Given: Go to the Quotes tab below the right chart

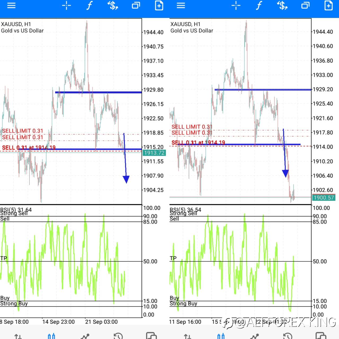Looking at the screenshot, I should pos(188,336).
